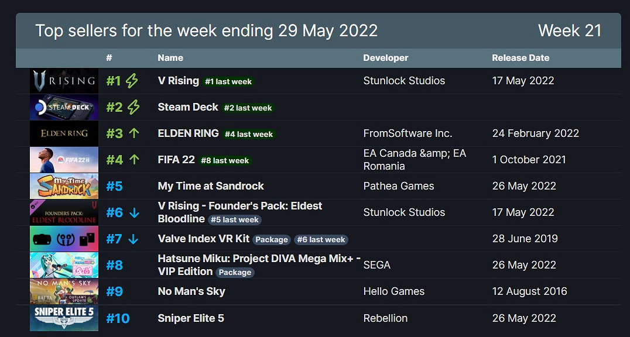Click the blue down arrow beside #6
Image resolution: width=630 pixels, height=337 pixels.
point(134,212)
